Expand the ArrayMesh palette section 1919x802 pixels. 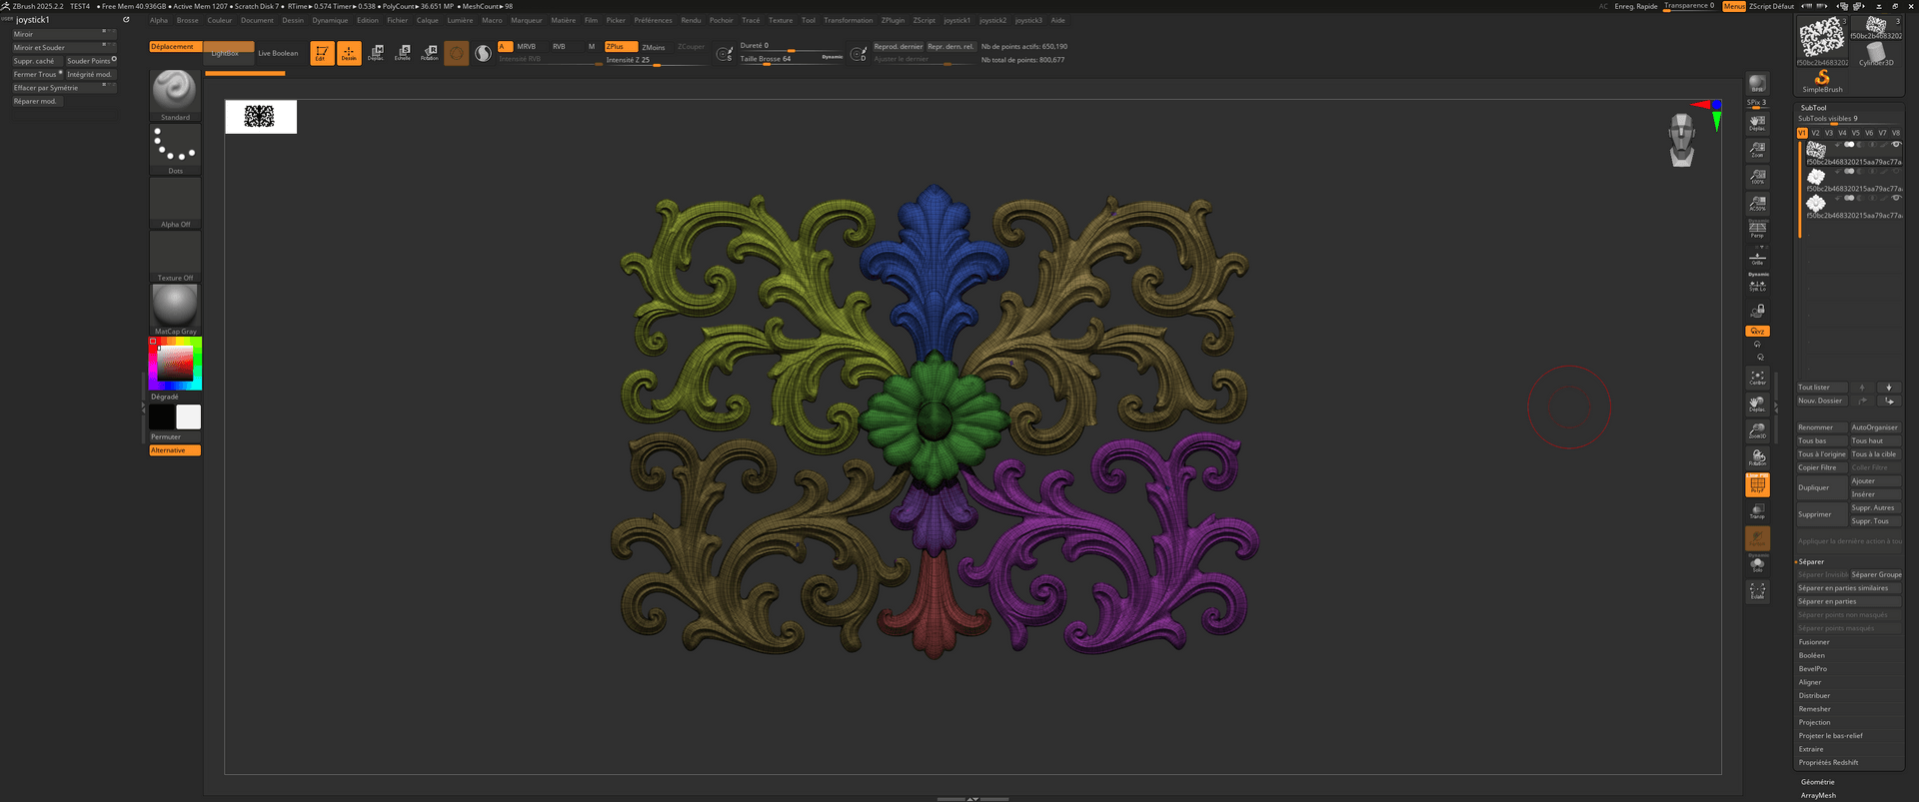(x=1818, y=795)
